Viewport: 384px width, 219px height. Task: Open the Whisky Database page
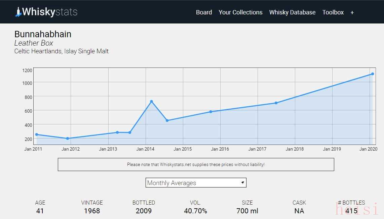(x=292, y=12)
